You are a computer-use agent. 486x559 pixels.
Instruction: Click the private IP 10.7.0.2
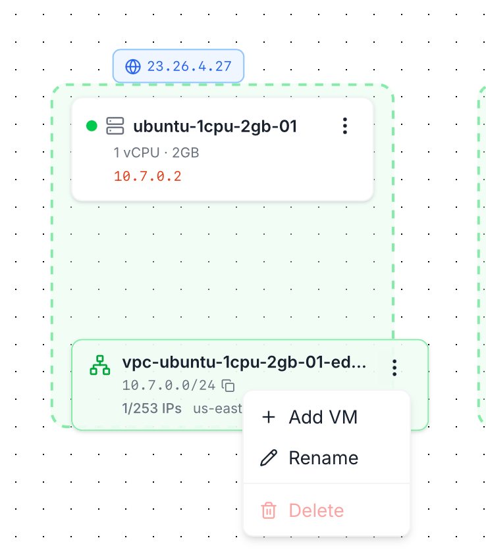pyautogui.click(x=148, y=176)
